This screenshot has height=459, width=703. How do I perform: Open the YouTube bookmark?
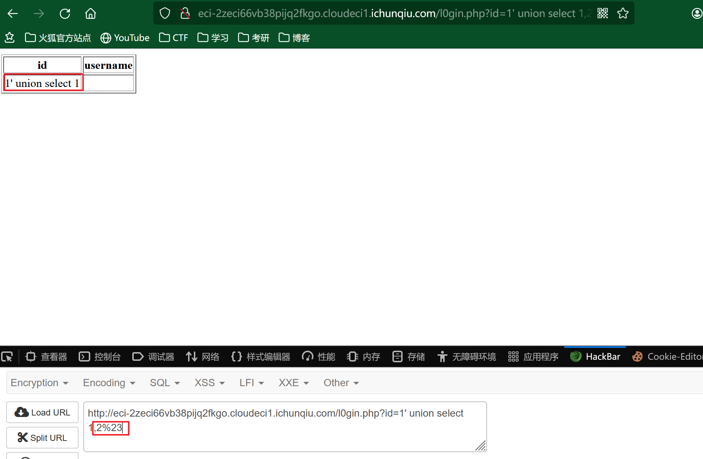pyautogui.click(x=125, y=38)
